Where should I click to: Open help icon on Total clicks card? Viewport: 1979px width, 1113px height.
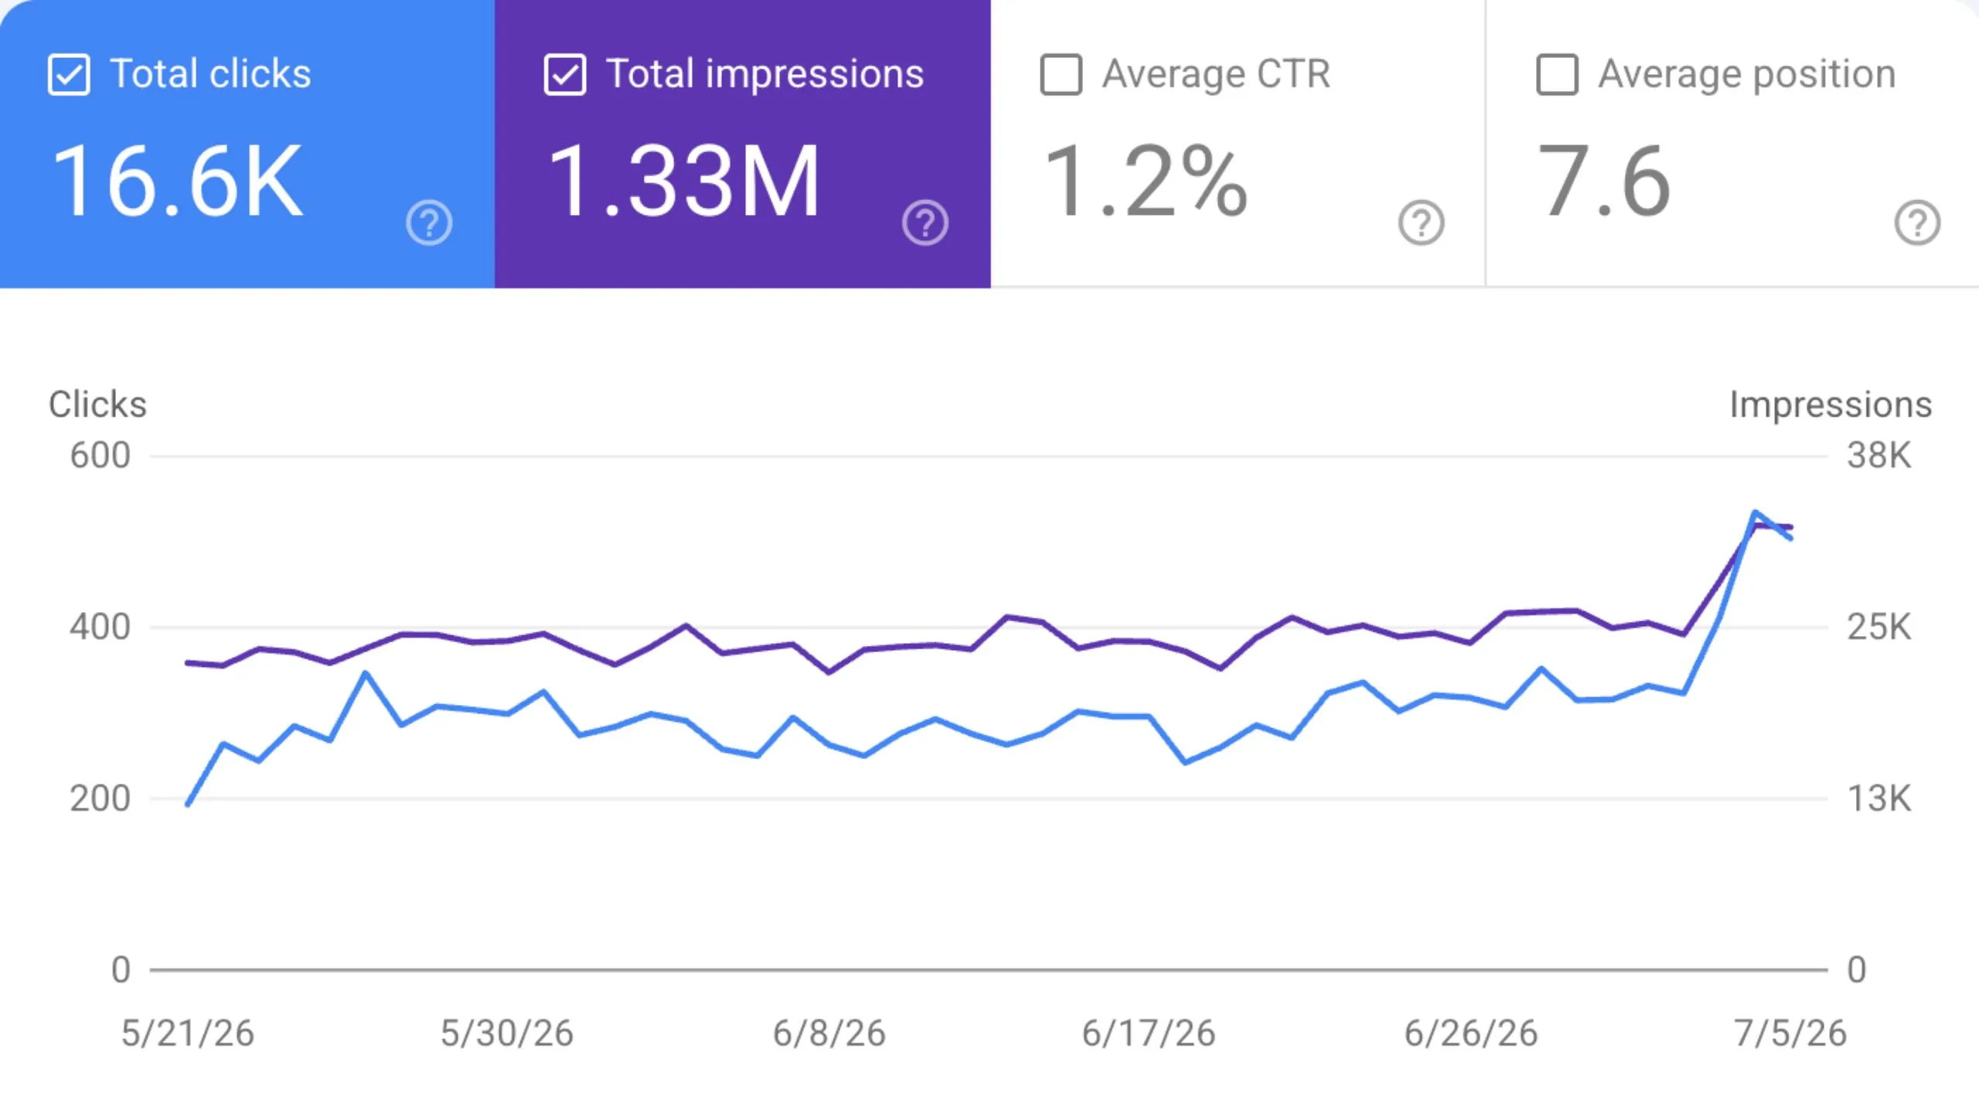pos(429,223)
